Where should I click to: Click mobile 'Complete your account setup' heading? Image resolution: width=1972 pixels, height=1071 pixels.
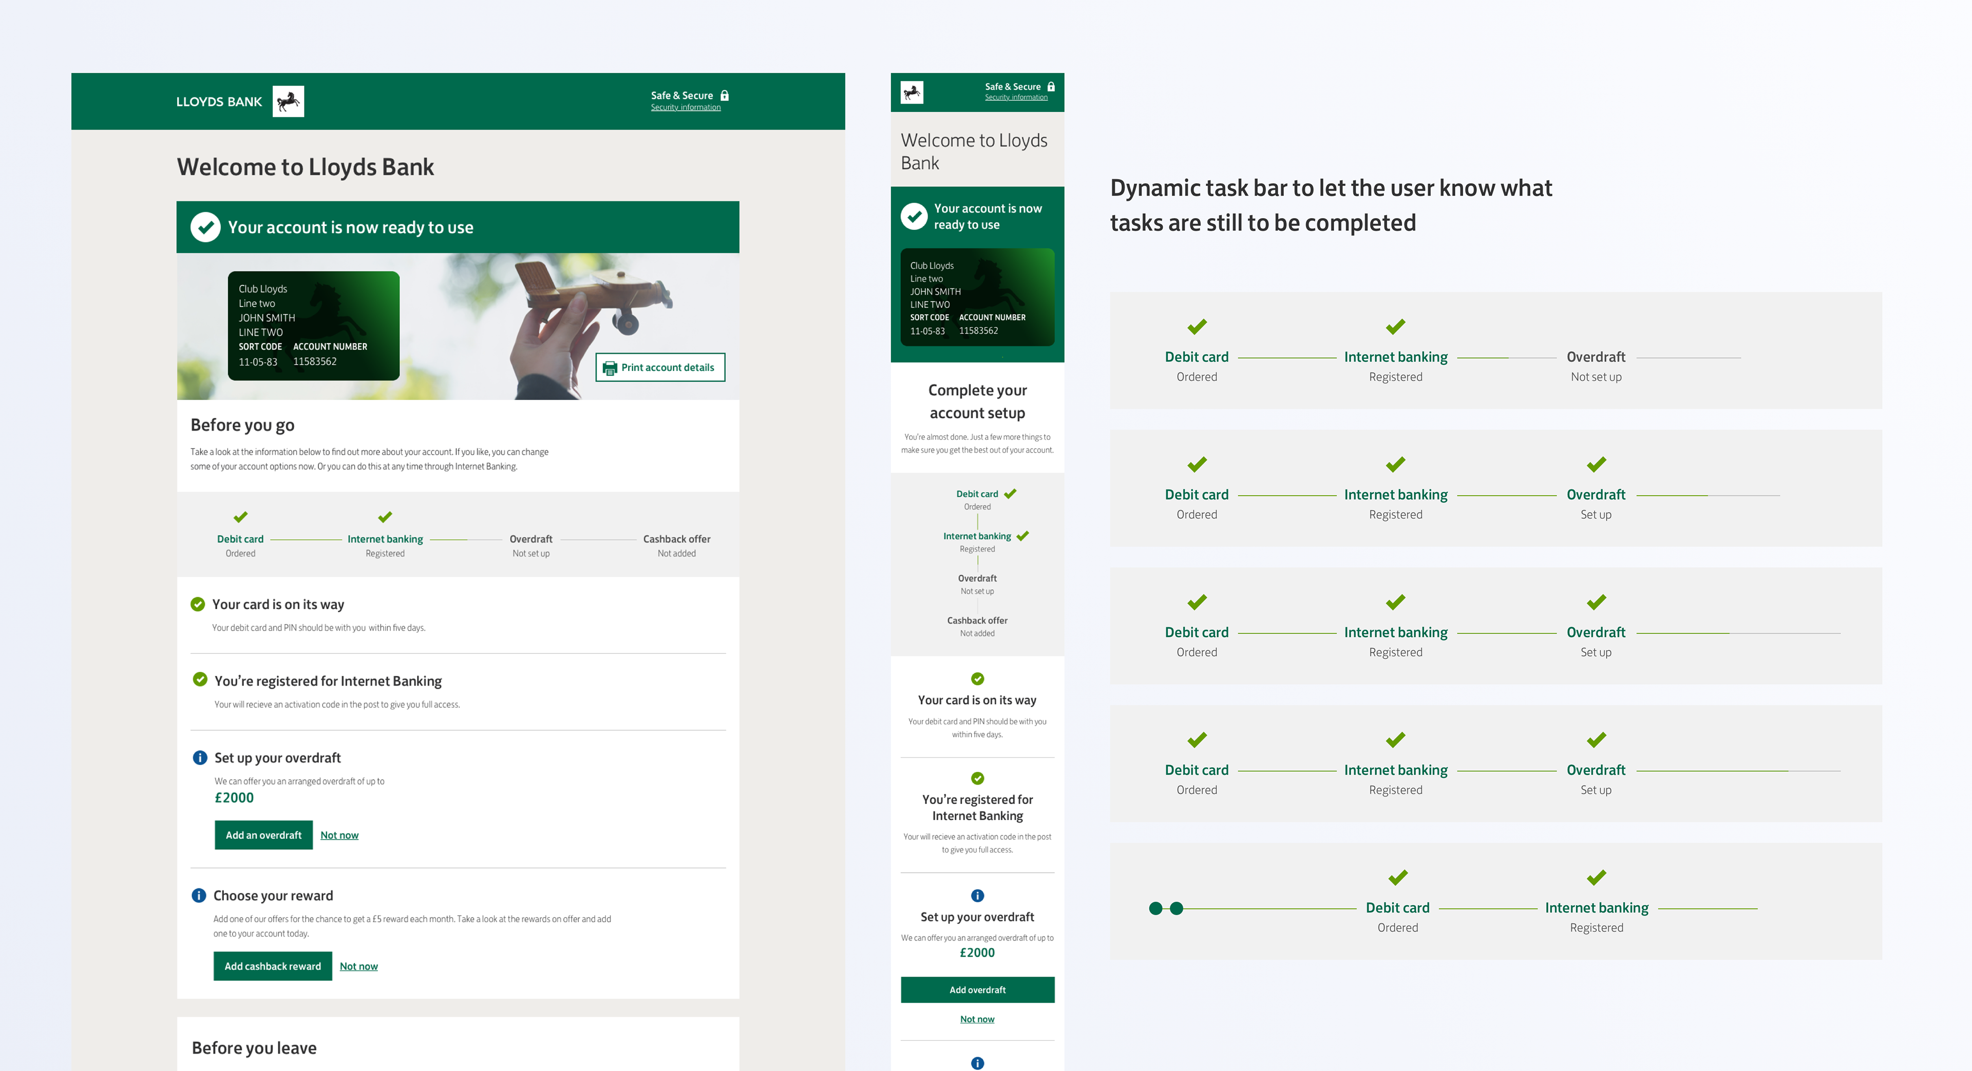click(978, 402)
